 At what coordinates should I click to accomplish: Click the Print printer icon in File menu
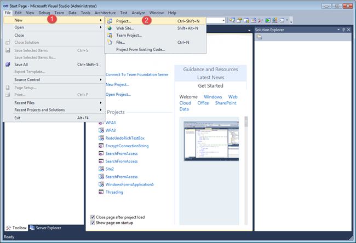click(8, 95)
